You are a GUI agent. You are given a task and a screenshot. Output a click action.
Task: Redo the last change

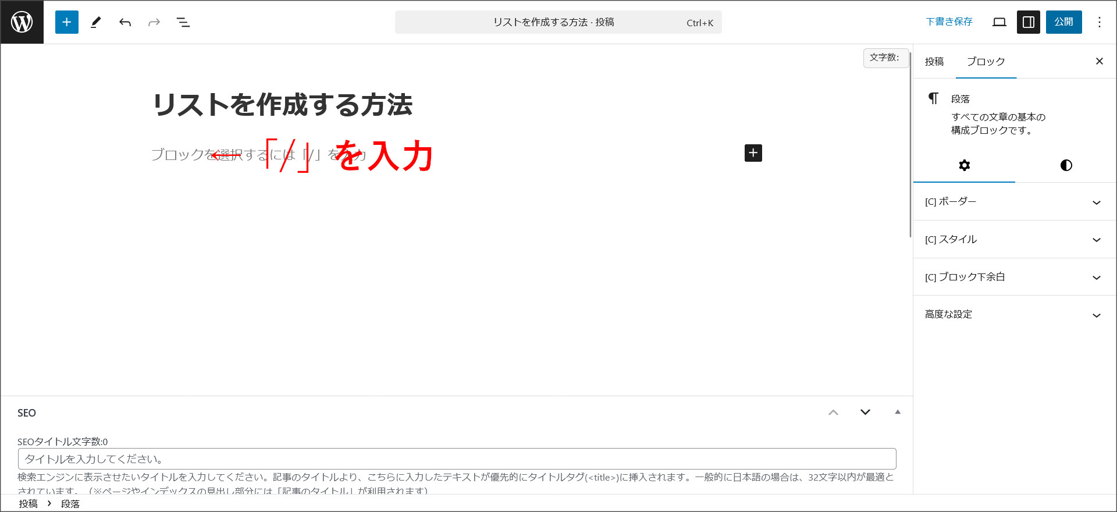click(154, 22)
